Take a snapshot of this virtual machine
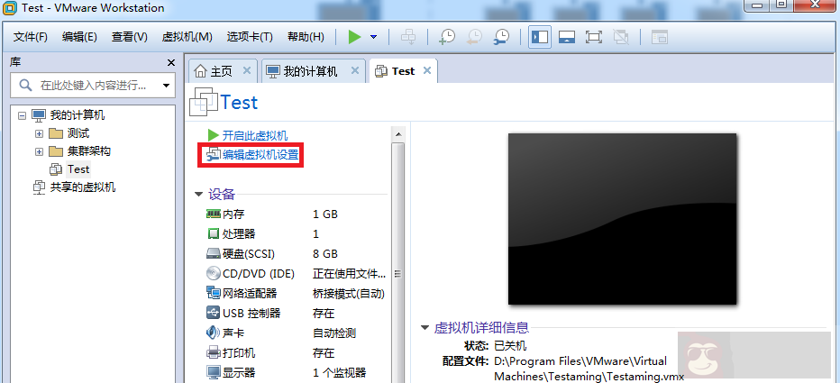840x383 pixels. point(446,37)
